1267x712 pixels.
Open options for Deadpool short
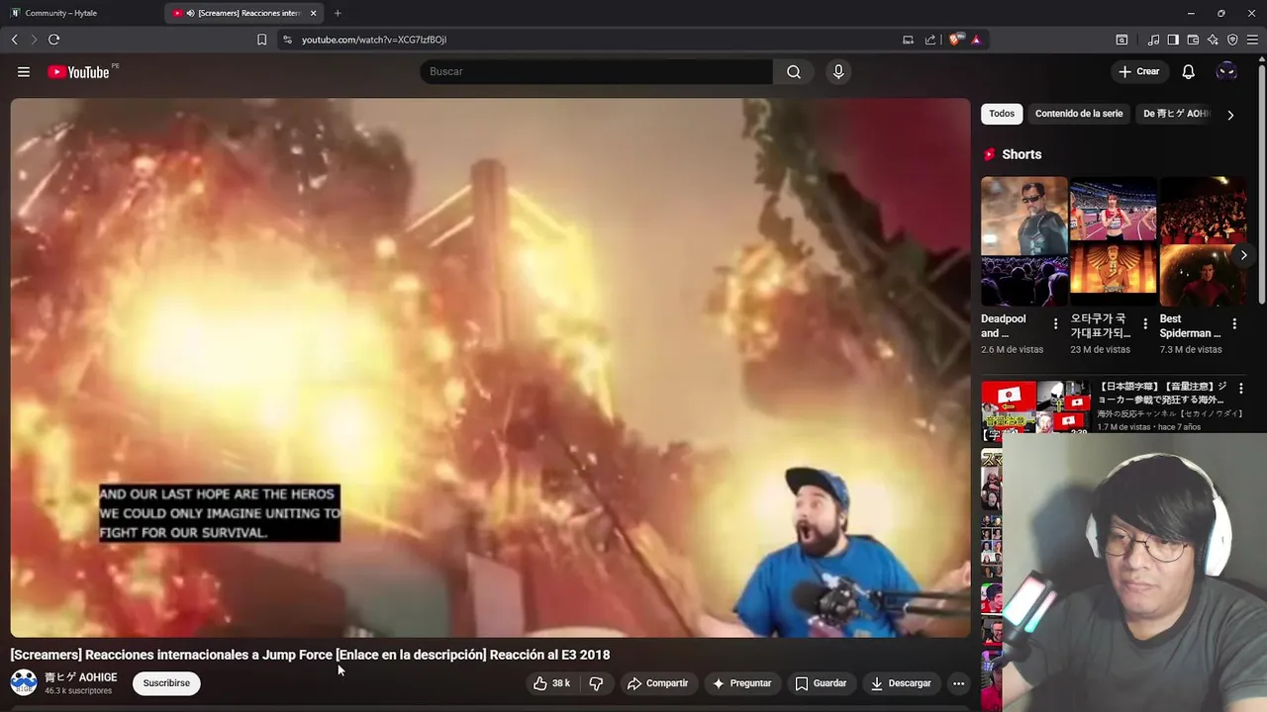click(1055, 324)
